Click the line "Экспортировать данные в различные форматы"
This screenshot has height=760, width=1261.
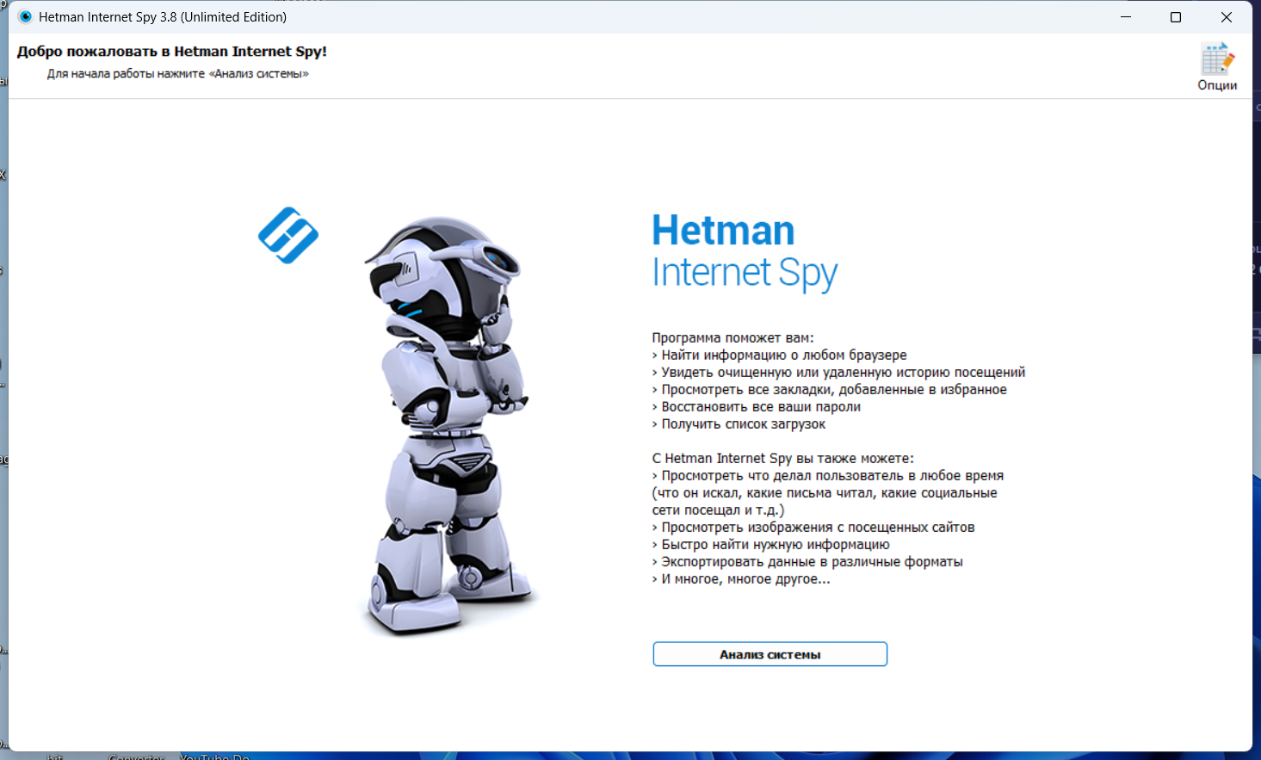pyautogui.click(x=812, y=562)
